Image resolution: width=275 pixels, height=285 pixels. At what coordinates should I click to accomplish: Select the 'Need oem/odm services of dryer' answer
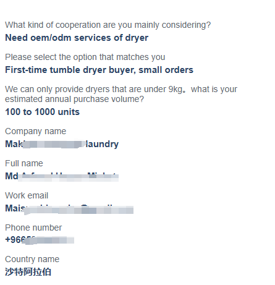77,38
